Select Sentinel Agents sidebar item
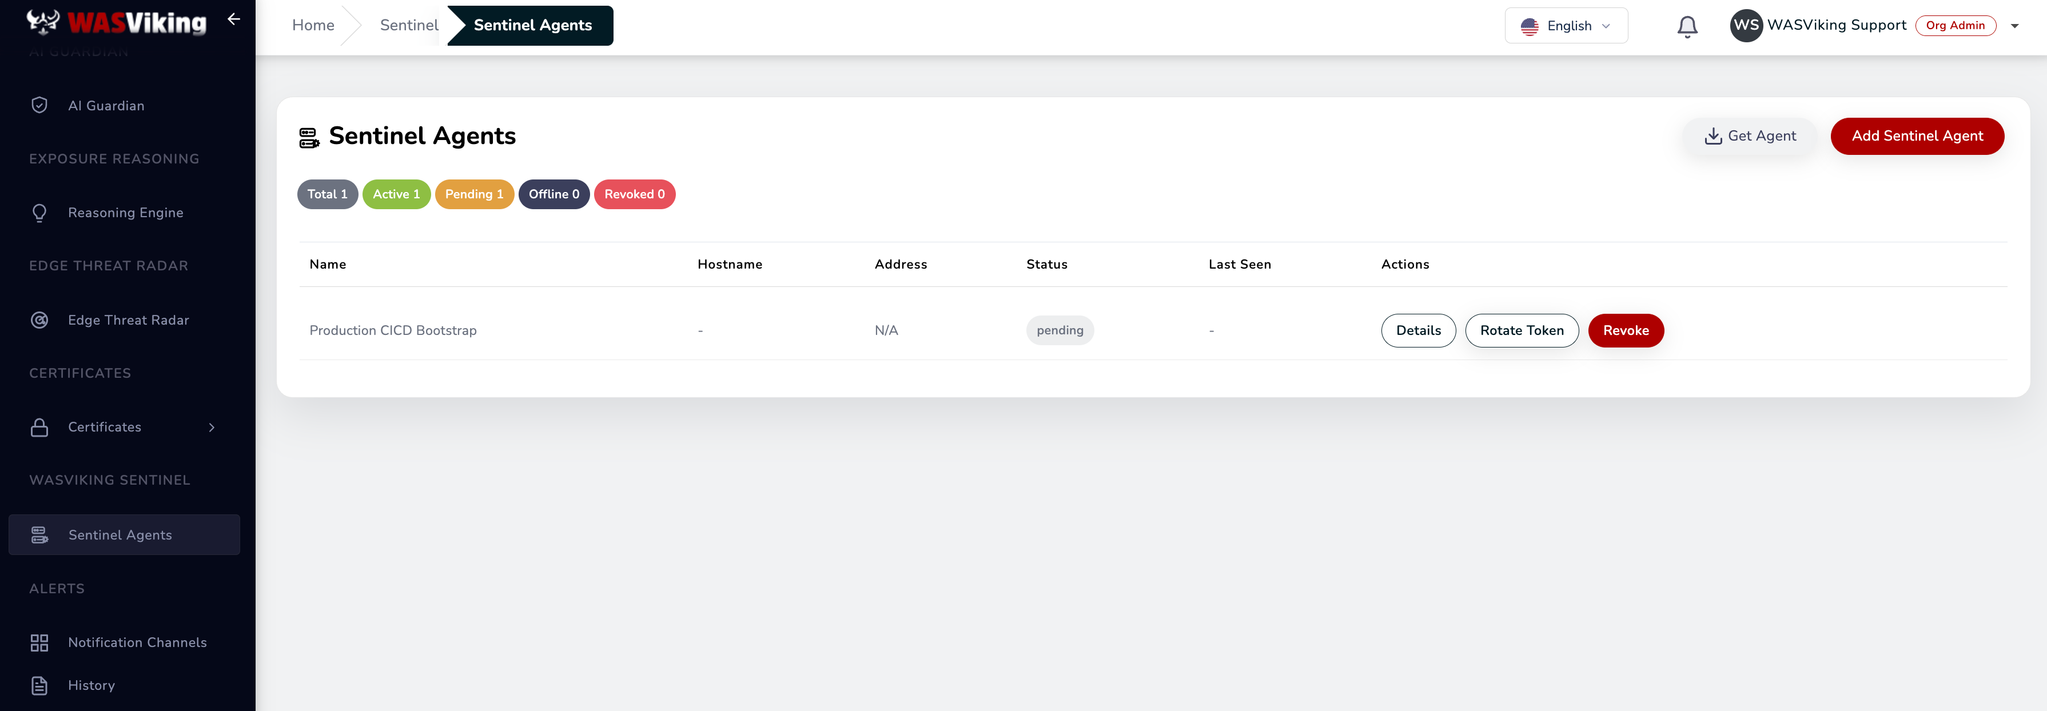Viewport: 2047px width, 711px height. [124, 534]
